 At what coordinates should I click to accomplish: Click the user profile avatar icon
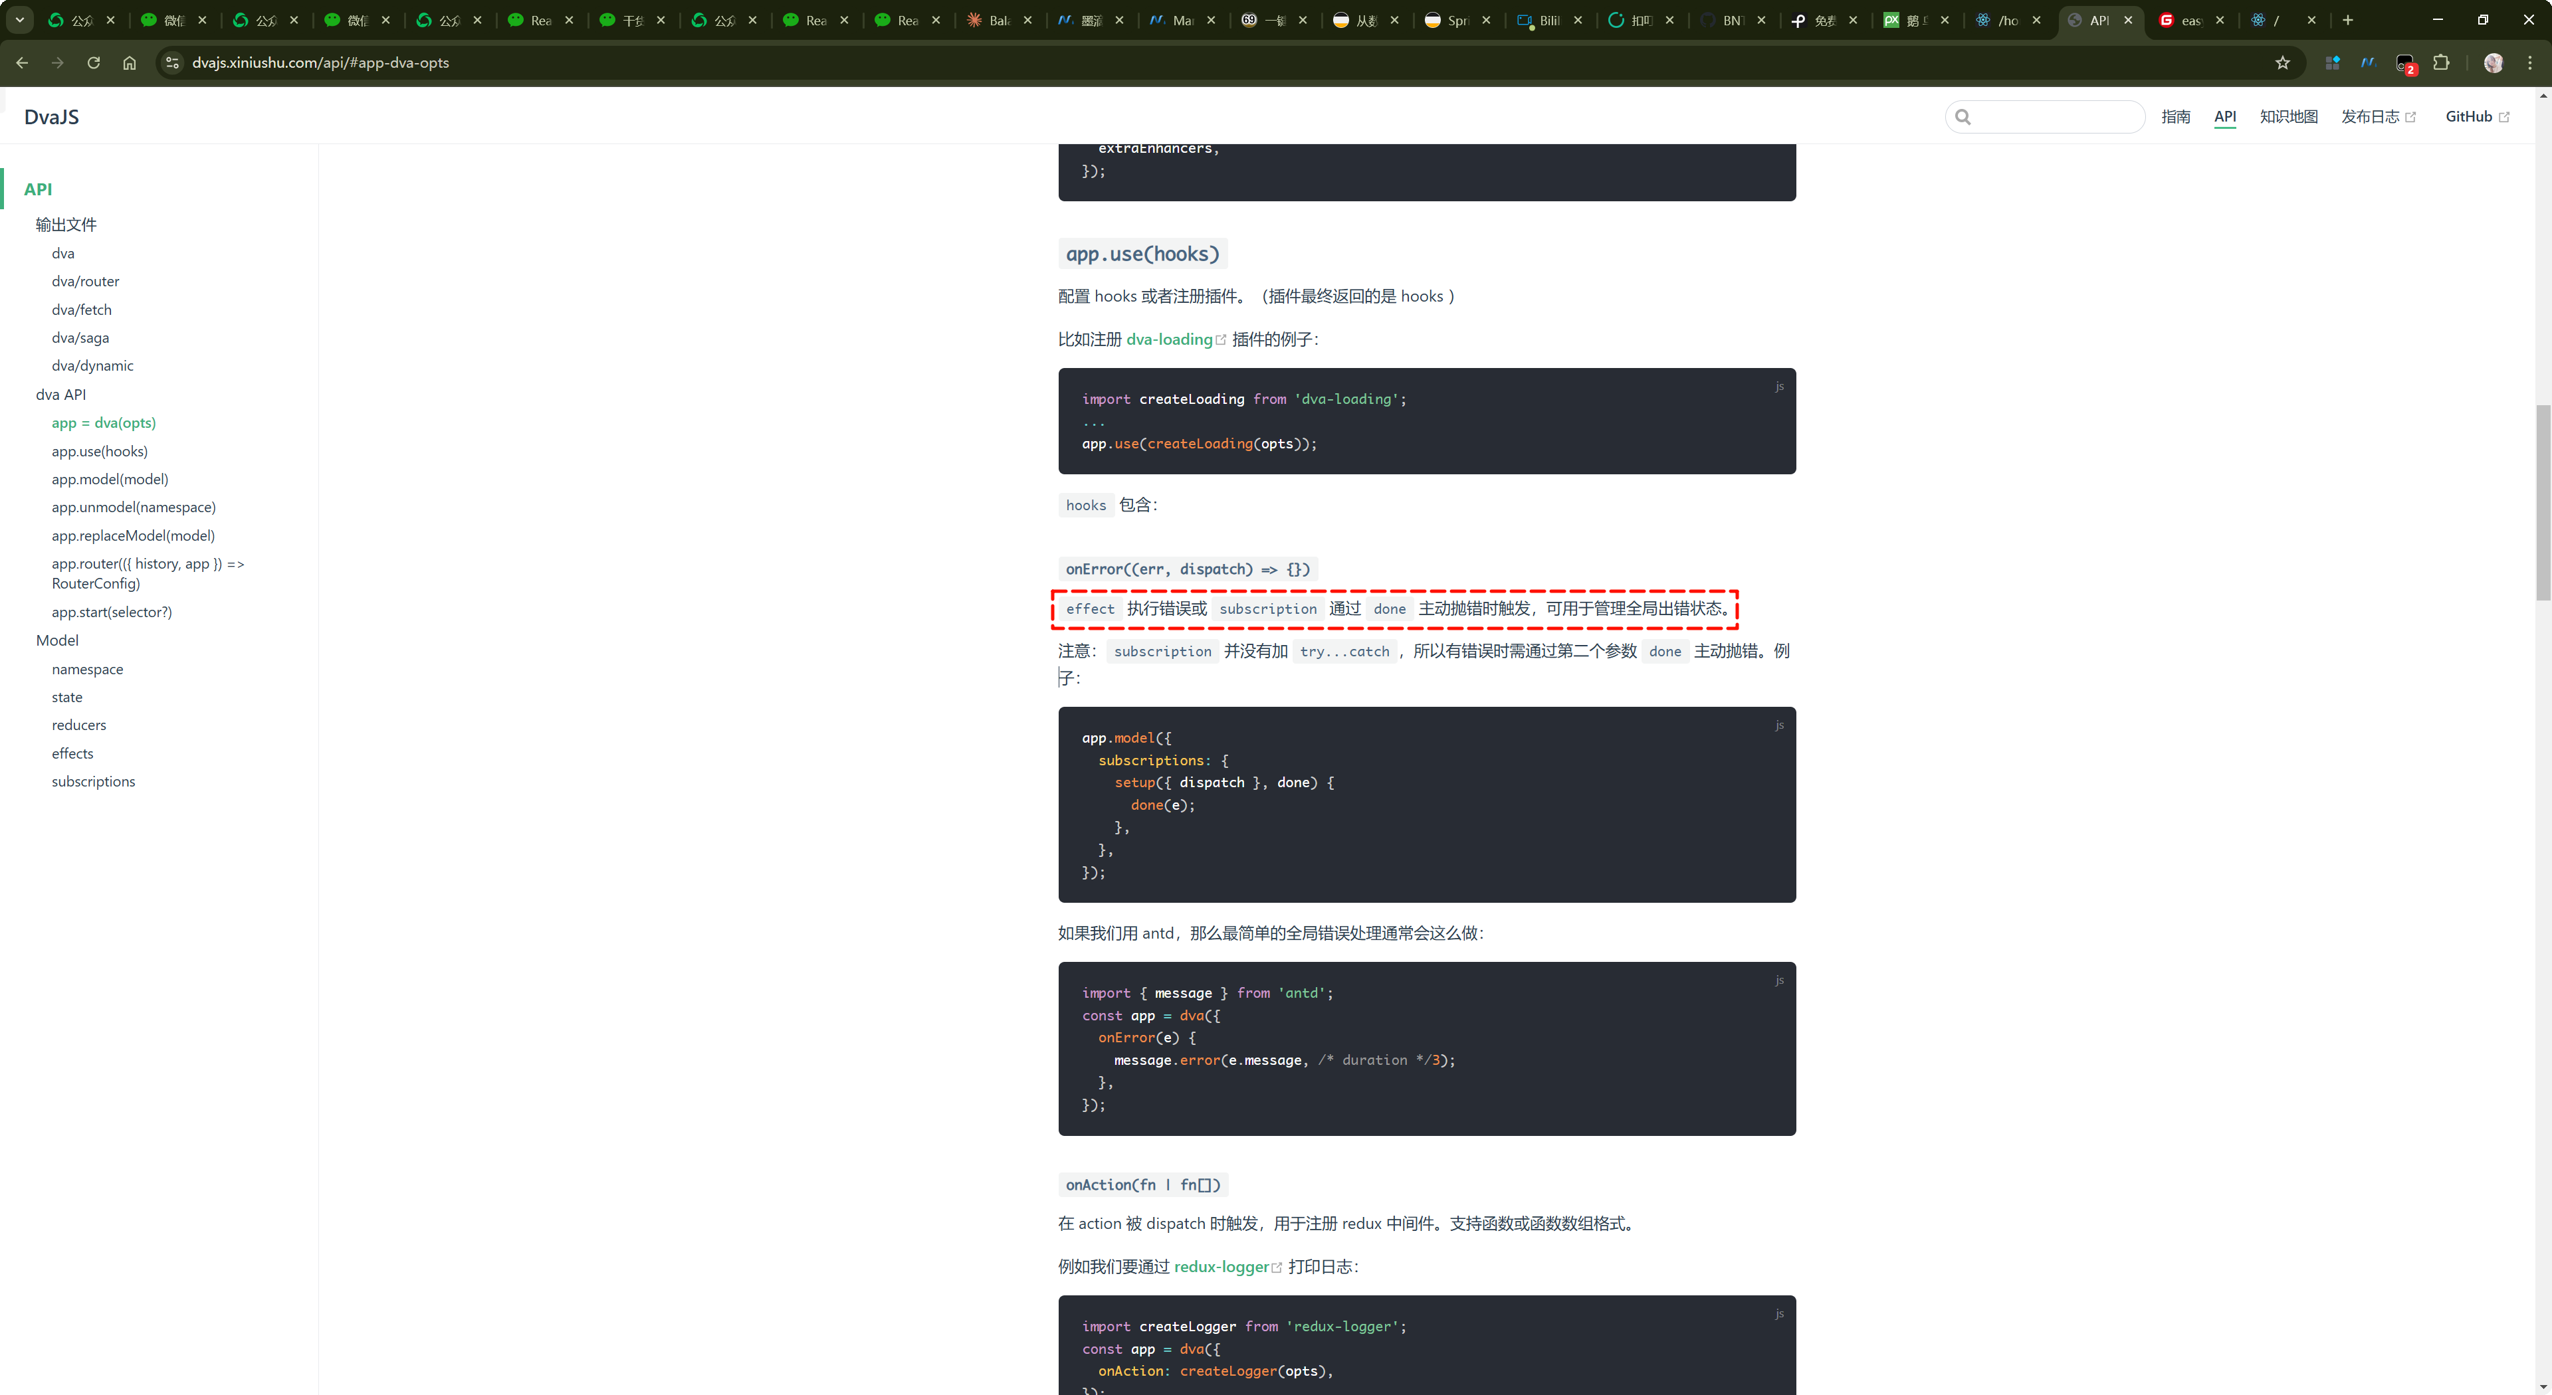click(x=2493, y=62)
